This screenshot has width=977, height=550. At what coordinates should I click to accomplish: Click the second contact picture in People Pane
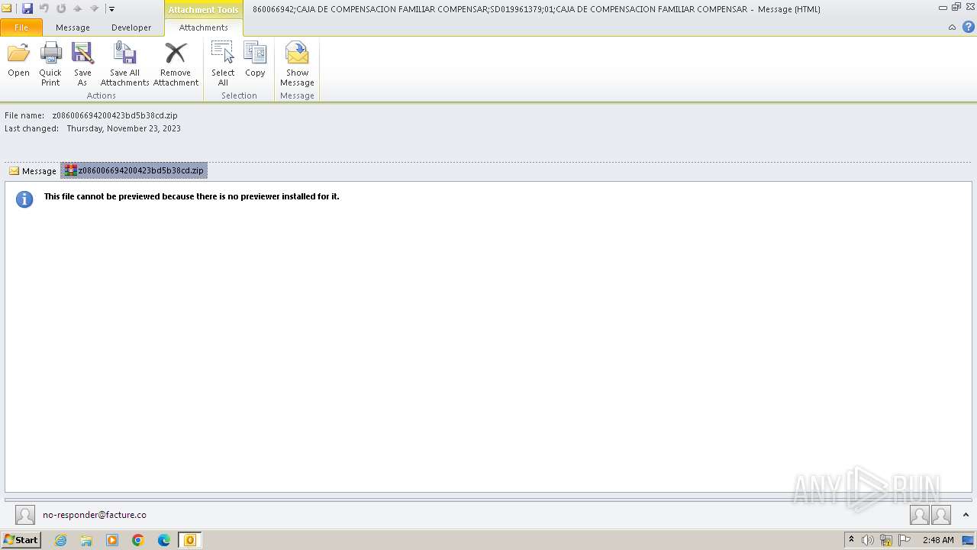pos(941,515)
